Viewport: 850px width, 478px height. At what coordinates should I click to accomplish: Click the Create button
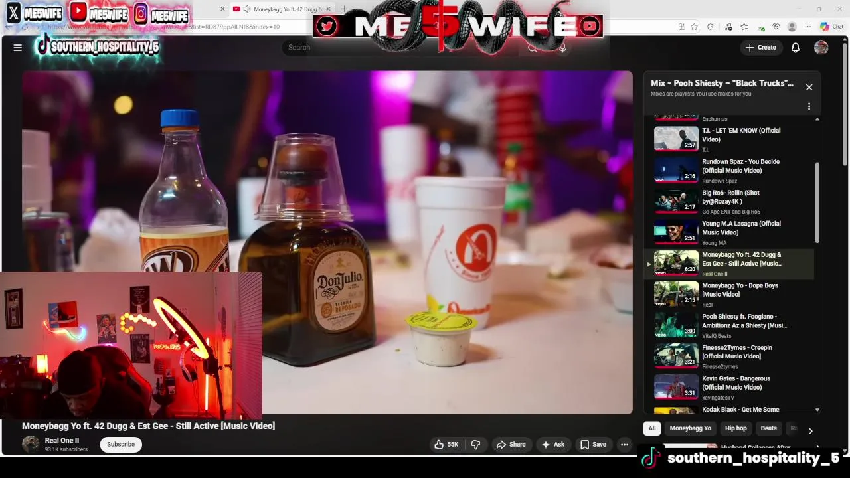761,47
